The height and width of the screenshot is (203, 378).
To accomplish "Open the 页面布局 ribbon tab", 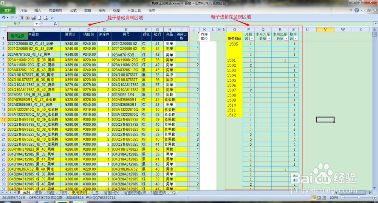I will (56, 10).
